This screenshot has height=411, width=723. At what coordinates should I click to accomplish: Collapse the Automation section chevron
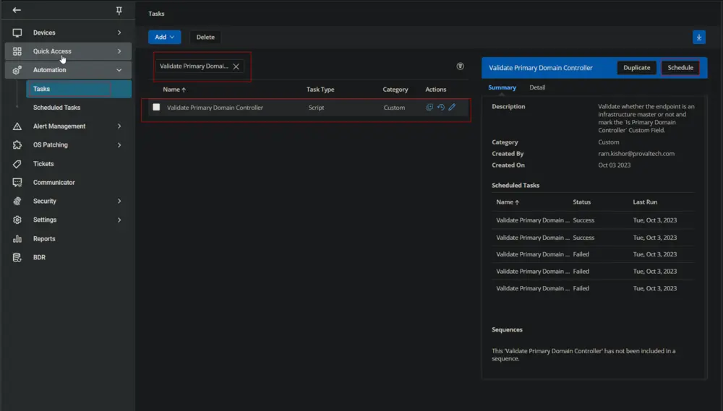pos(119,70)
